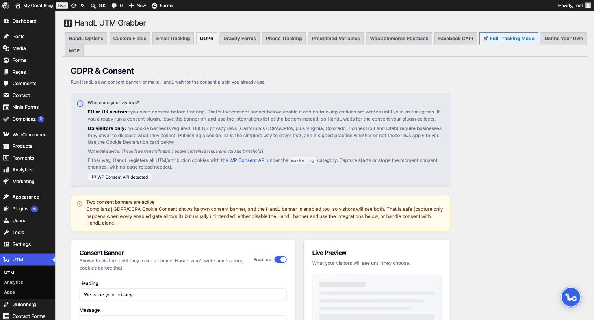Click the root user avatar

point(588,6)
